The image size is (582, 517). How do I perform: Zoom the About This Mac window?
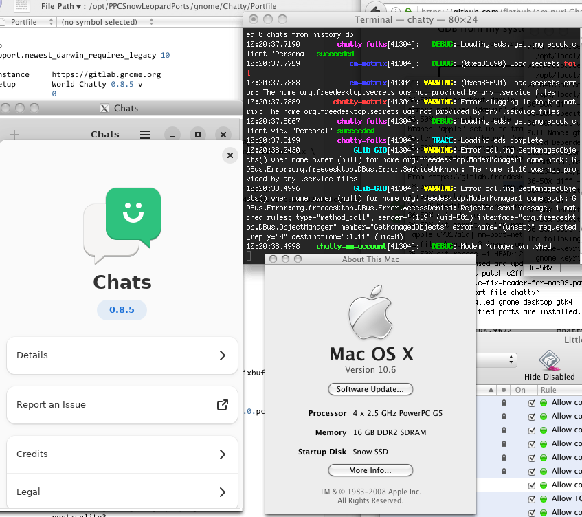pyautogui.click(x=298, y=259)
